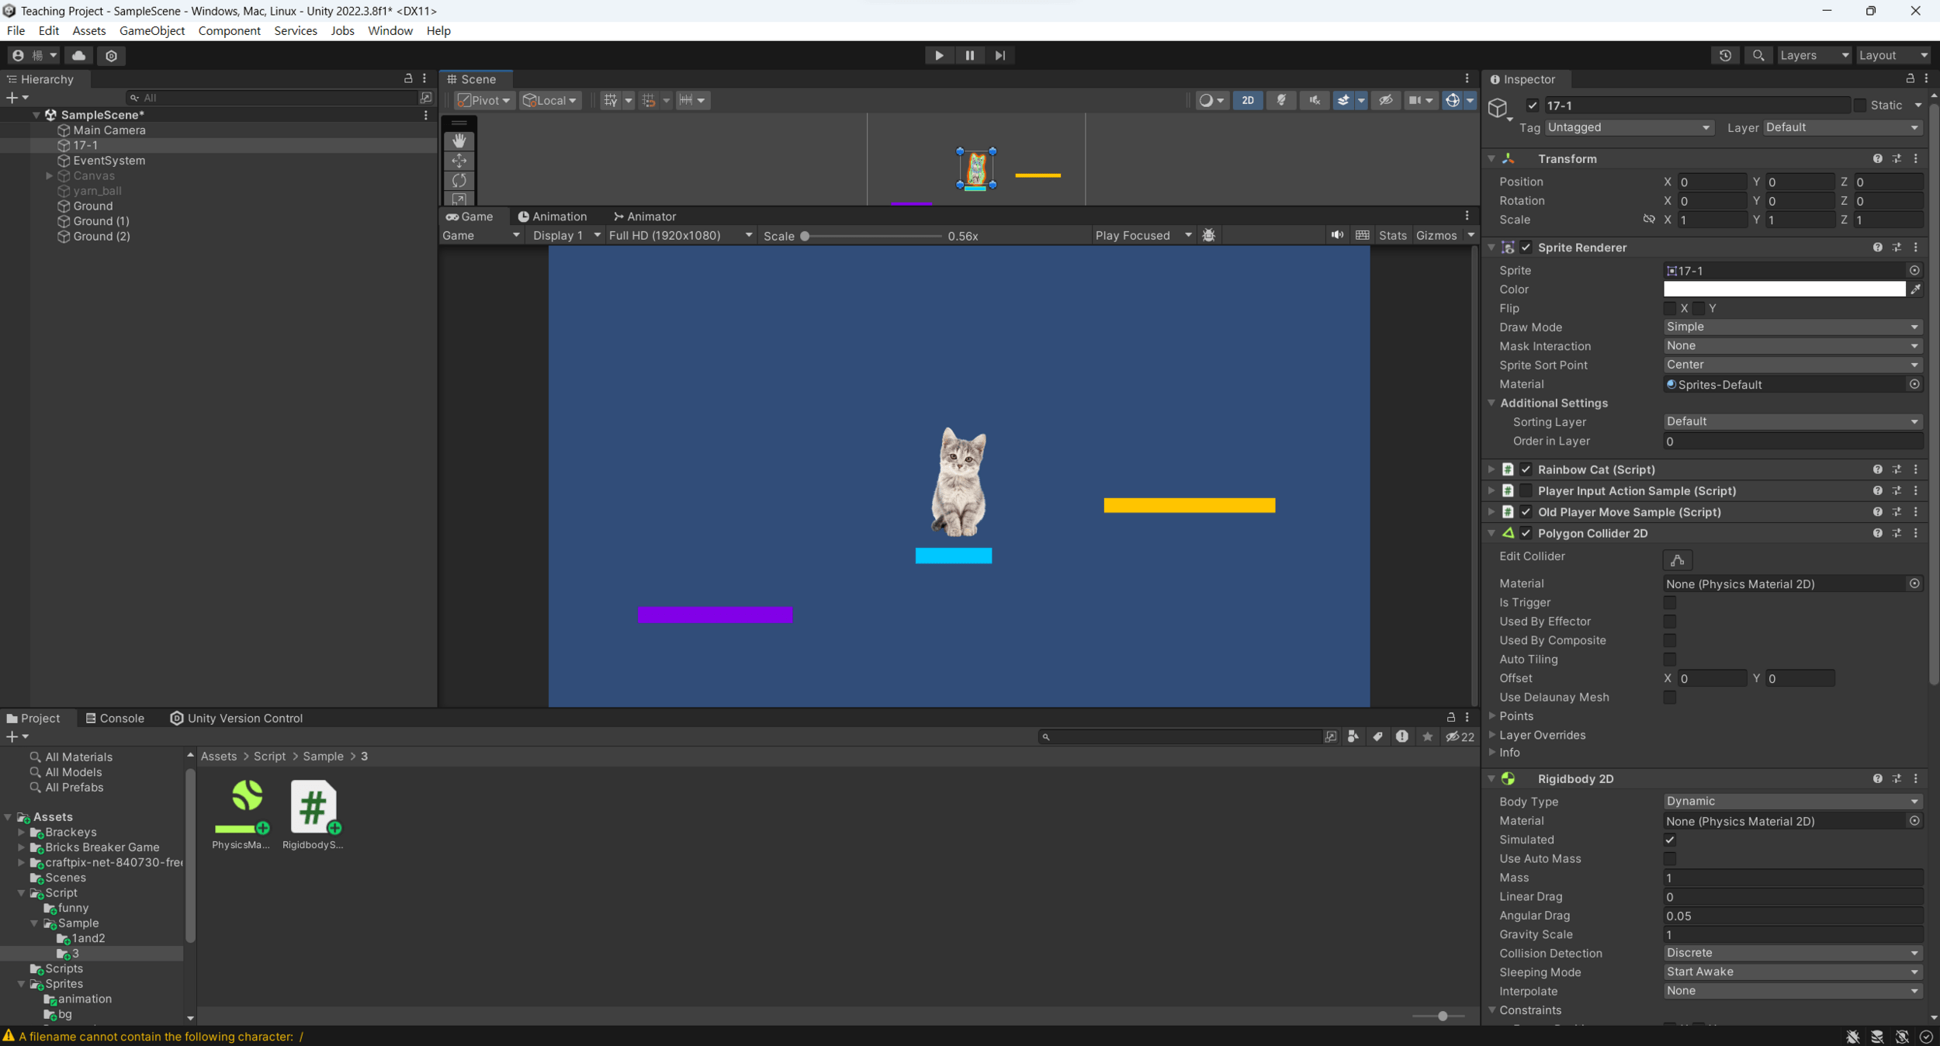Uncheck the Simulated checkbox
This screenshot has width=1940, height=1046.
coord(1669,840)
